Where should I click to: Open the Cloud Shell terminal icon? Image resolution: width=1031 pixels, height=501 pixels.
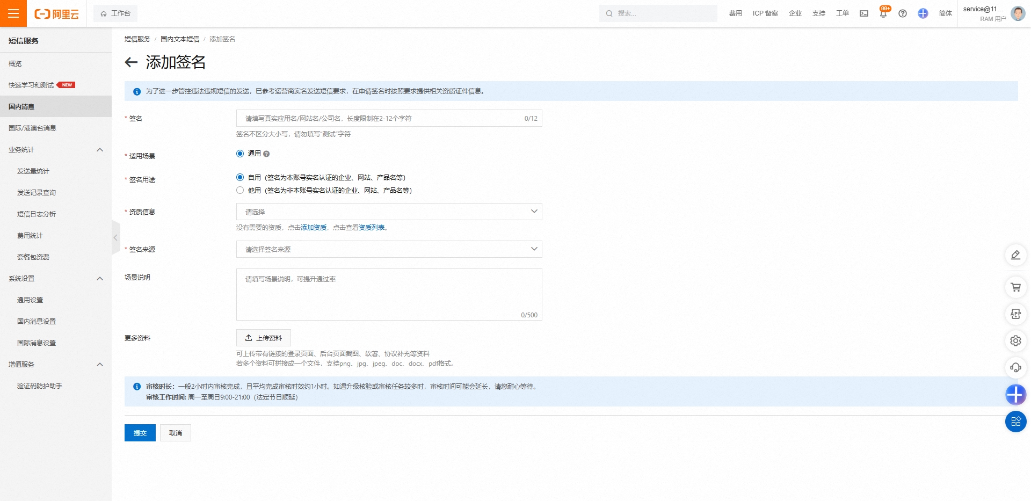863,13
